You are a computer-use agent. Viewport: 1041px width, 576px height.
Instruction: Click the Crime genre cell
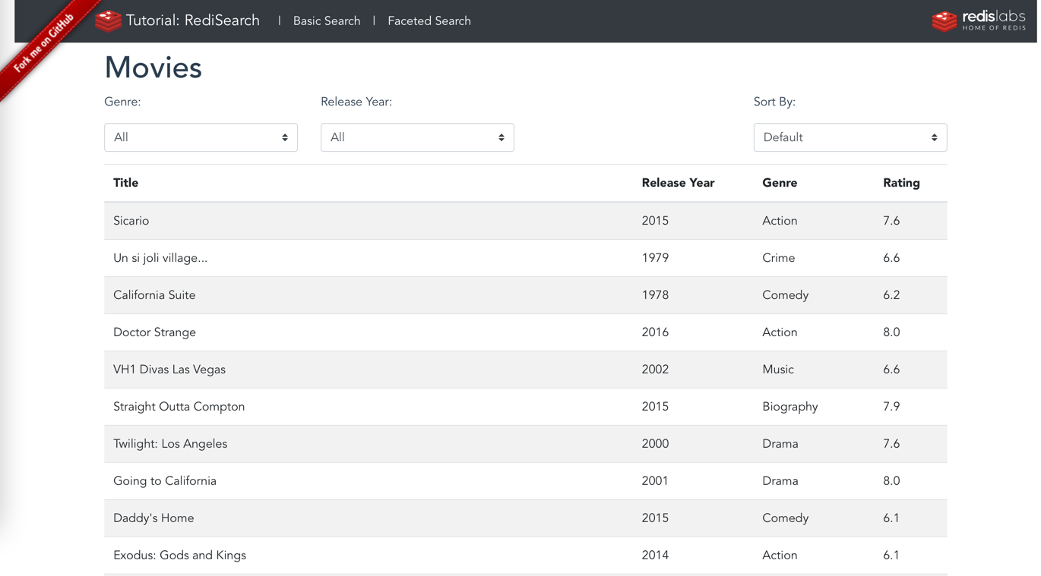(x=779, y=258)
